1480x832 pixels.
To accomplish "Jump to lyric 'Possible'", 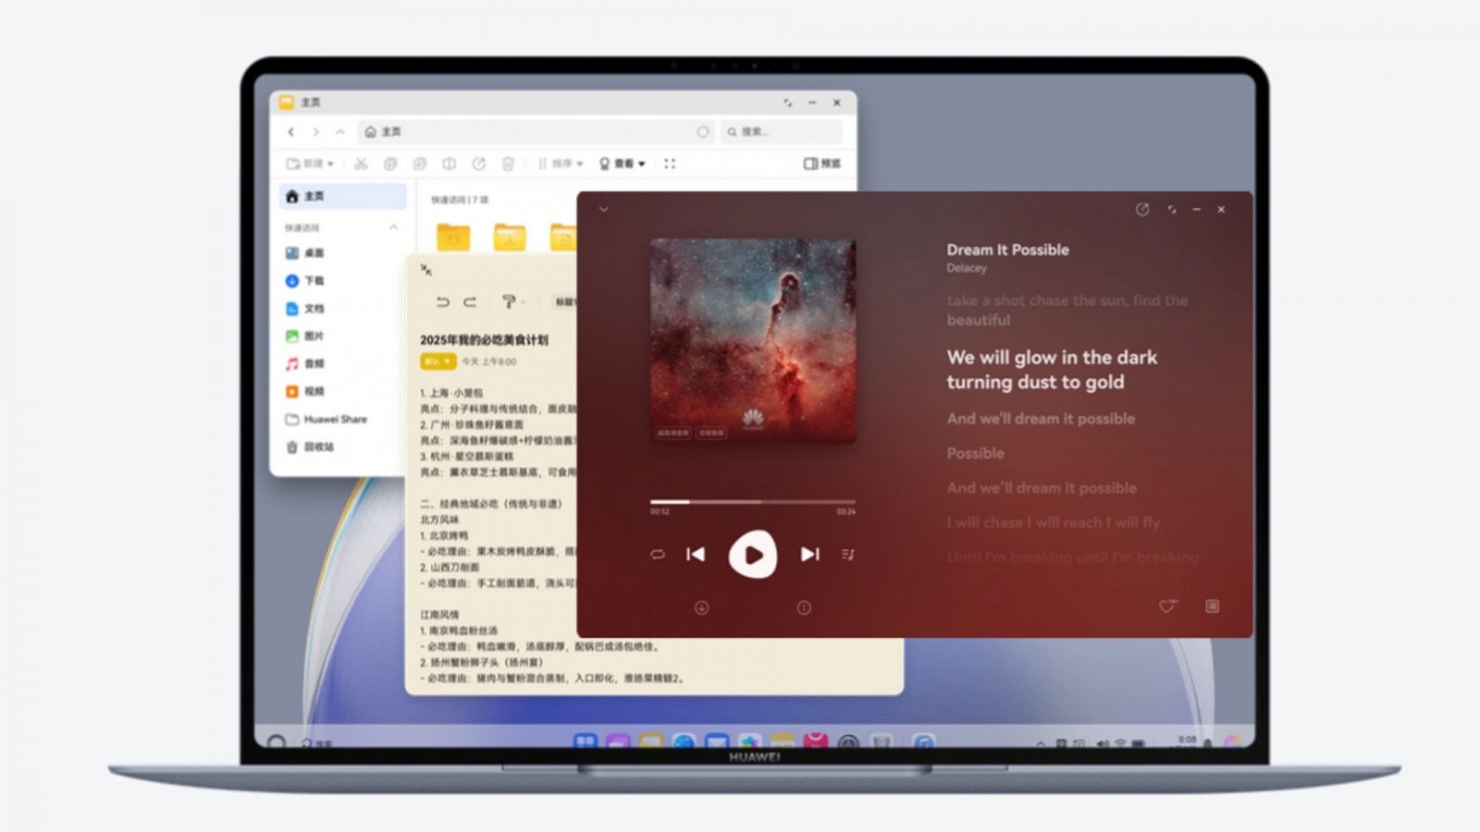I will point(975,453).
